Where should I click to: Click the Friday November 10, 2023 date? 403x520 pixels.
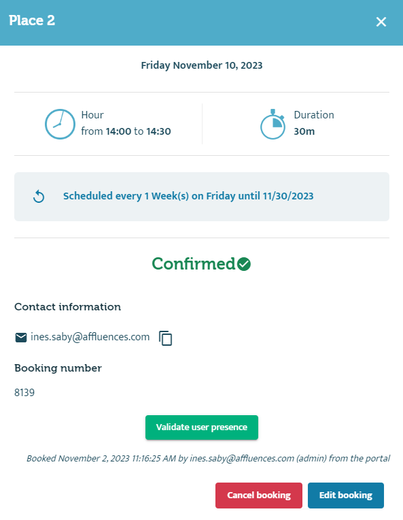point(202,65)
